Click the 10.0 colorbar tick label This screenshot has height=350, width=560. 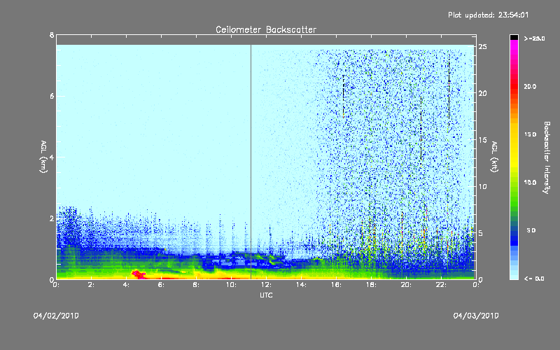(x=530, y=183)
